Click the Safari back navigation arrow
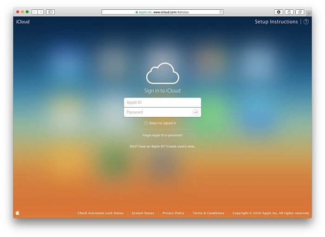325x237 pixels. (x=35, y=12)
